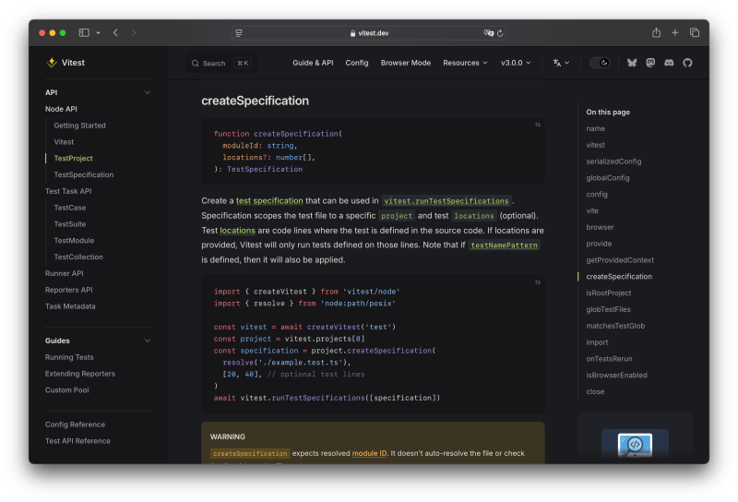Viewport: 738px width, 502px height.
Task: Open Custom Pool guide
Action: click(66, 390)
